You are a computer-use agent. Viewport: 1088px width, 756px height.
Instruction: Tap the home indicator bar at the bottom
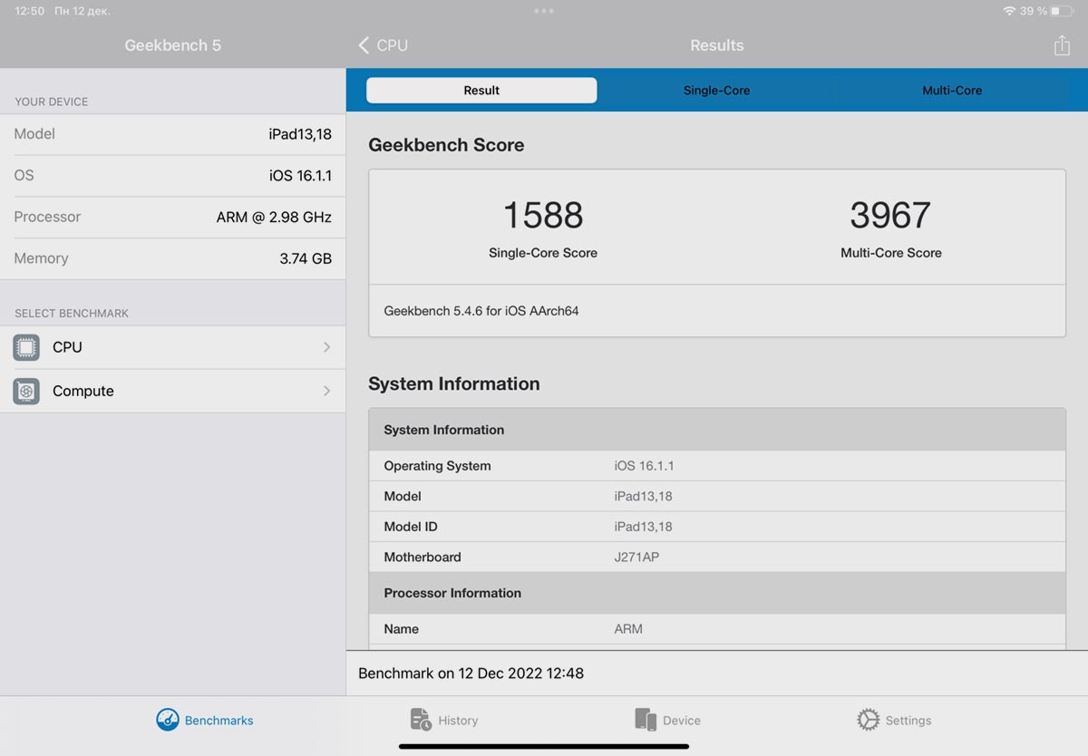[x=544, y=746]
